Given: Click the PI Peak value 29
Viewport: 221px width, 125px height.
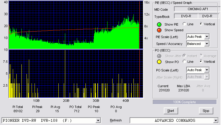Looking at the screenshot, I should 38,111.
